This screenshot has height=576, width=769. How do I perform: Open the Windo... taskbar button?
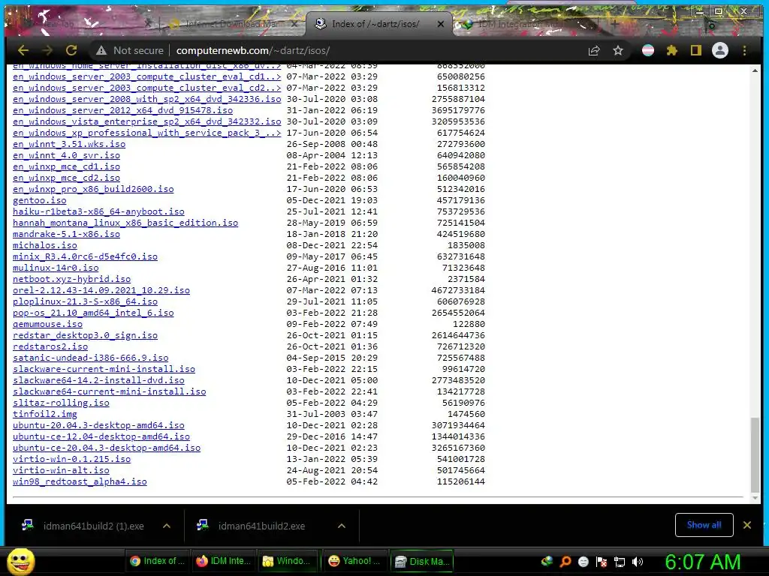(x=288, y=561)
